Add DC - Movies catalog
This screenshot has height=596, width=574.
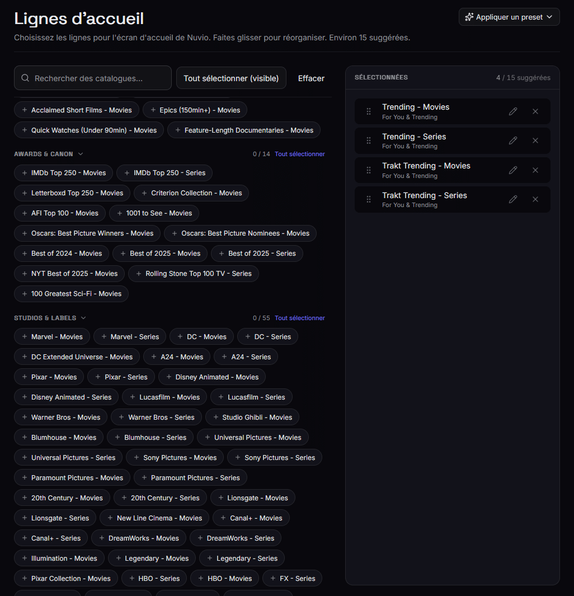[x=202, y=337]
